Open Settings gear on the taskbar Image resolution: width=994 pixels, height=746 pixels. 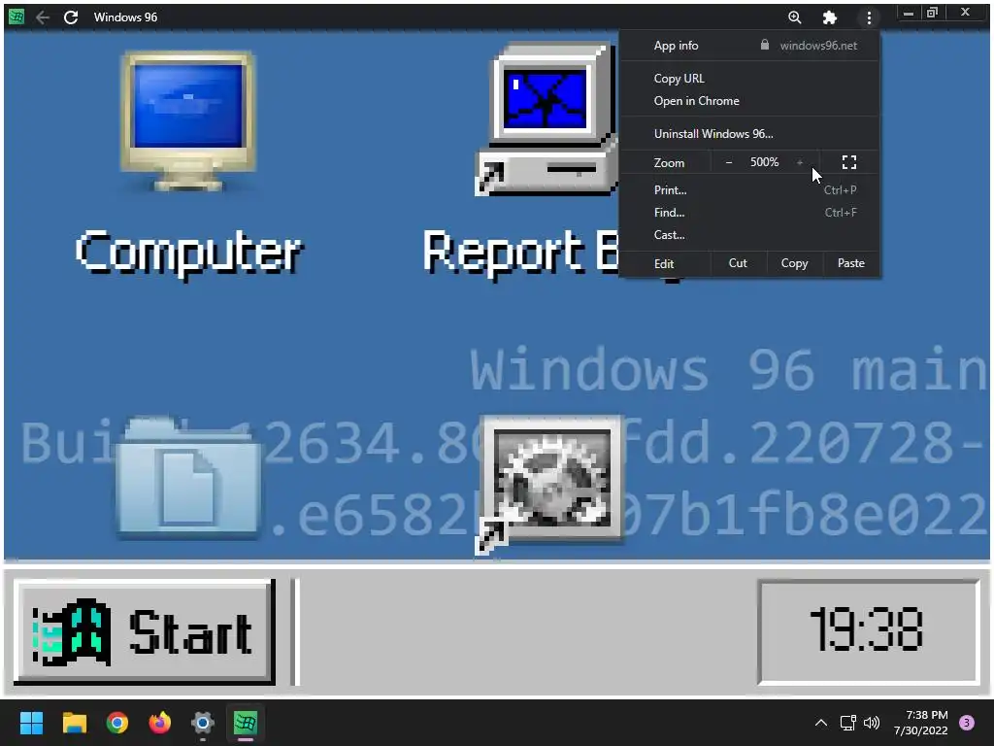click(x=202, y=723)
